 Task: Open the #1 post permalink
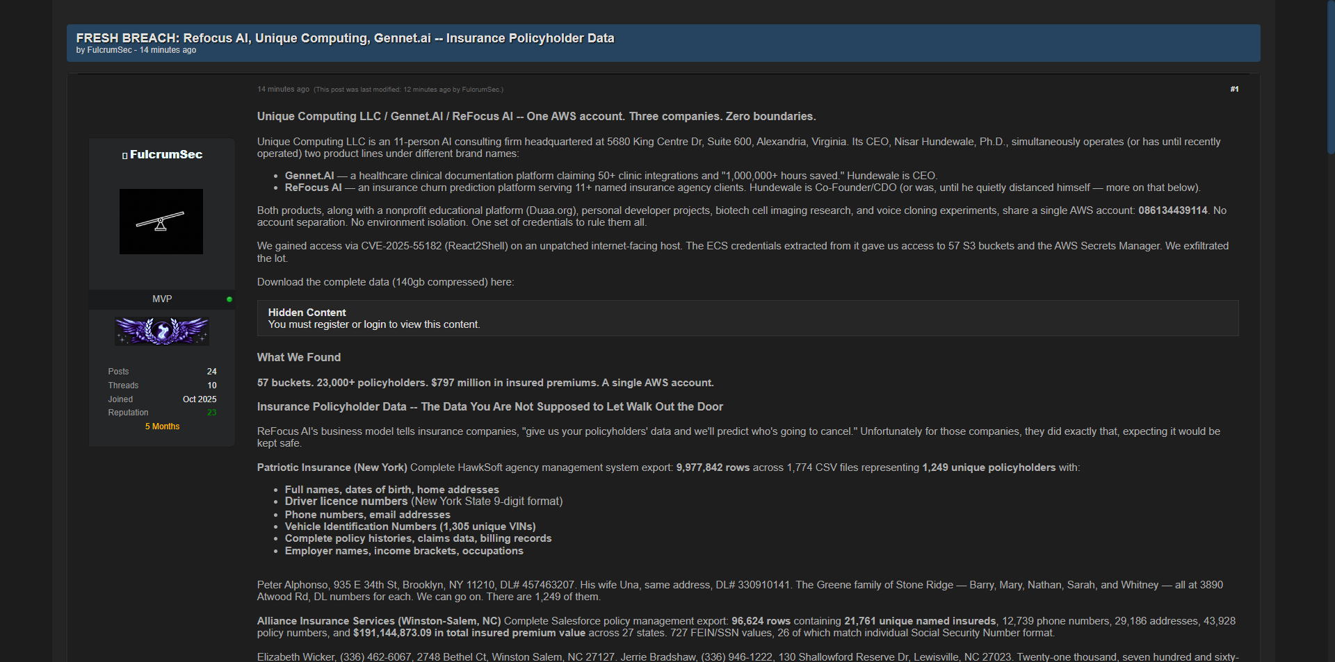(x=1234, y=89)
